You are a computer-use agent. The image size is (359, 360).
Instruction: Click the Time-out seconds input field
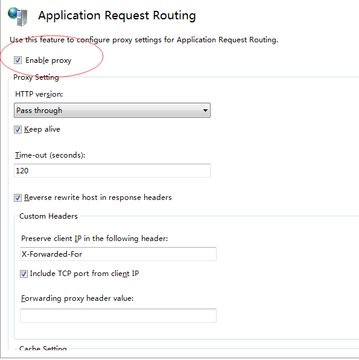click(x=112, y=170)
